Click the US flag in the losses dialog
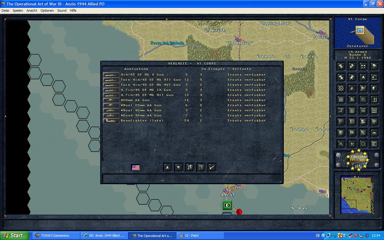This screenshot has height=240, width=384. pos(136,167)
